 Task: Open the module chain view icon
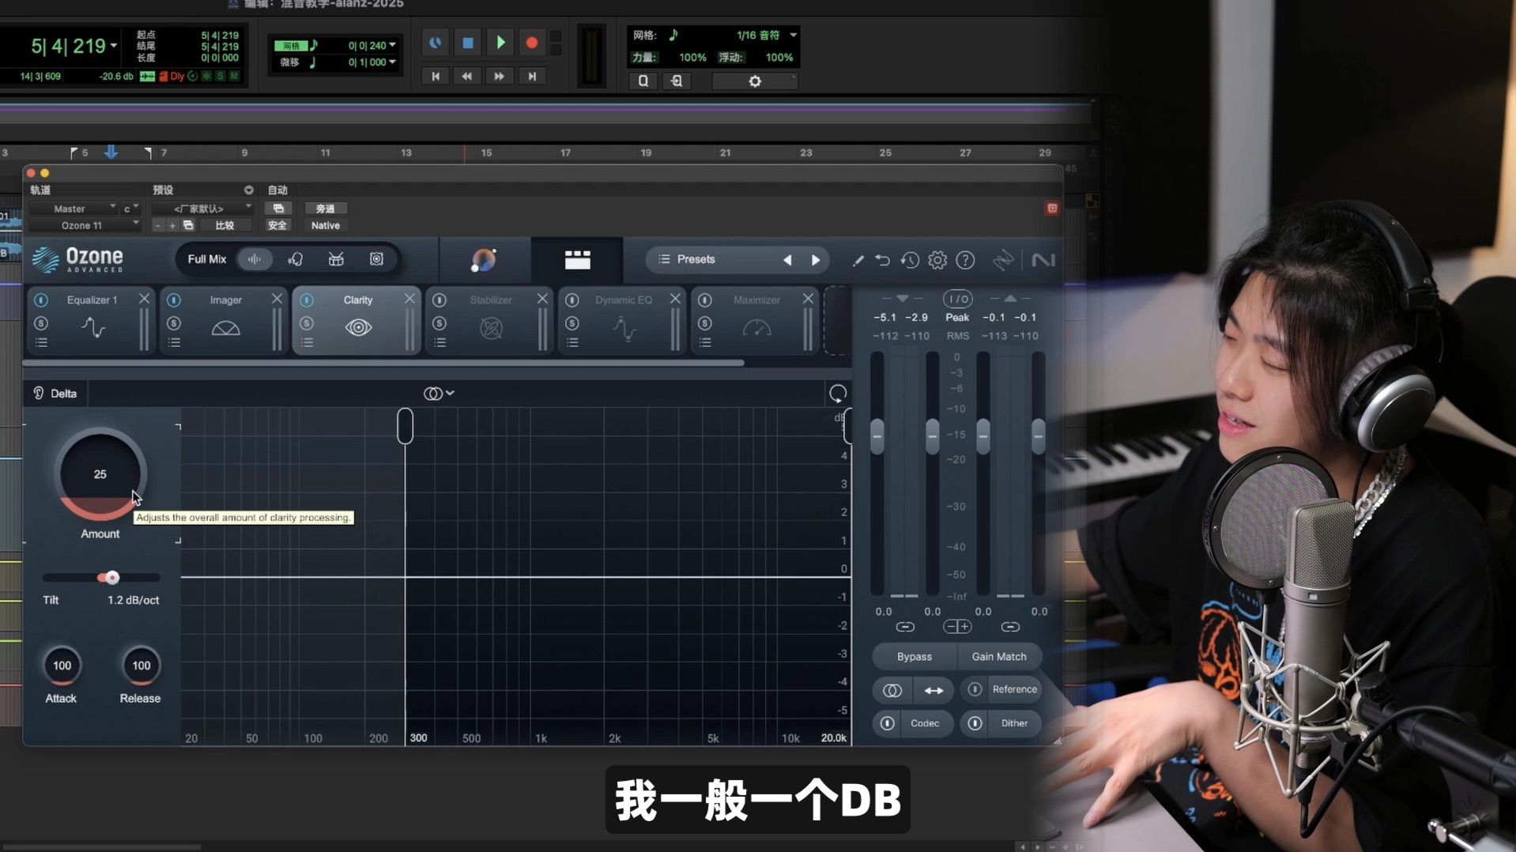click(577, 259)
